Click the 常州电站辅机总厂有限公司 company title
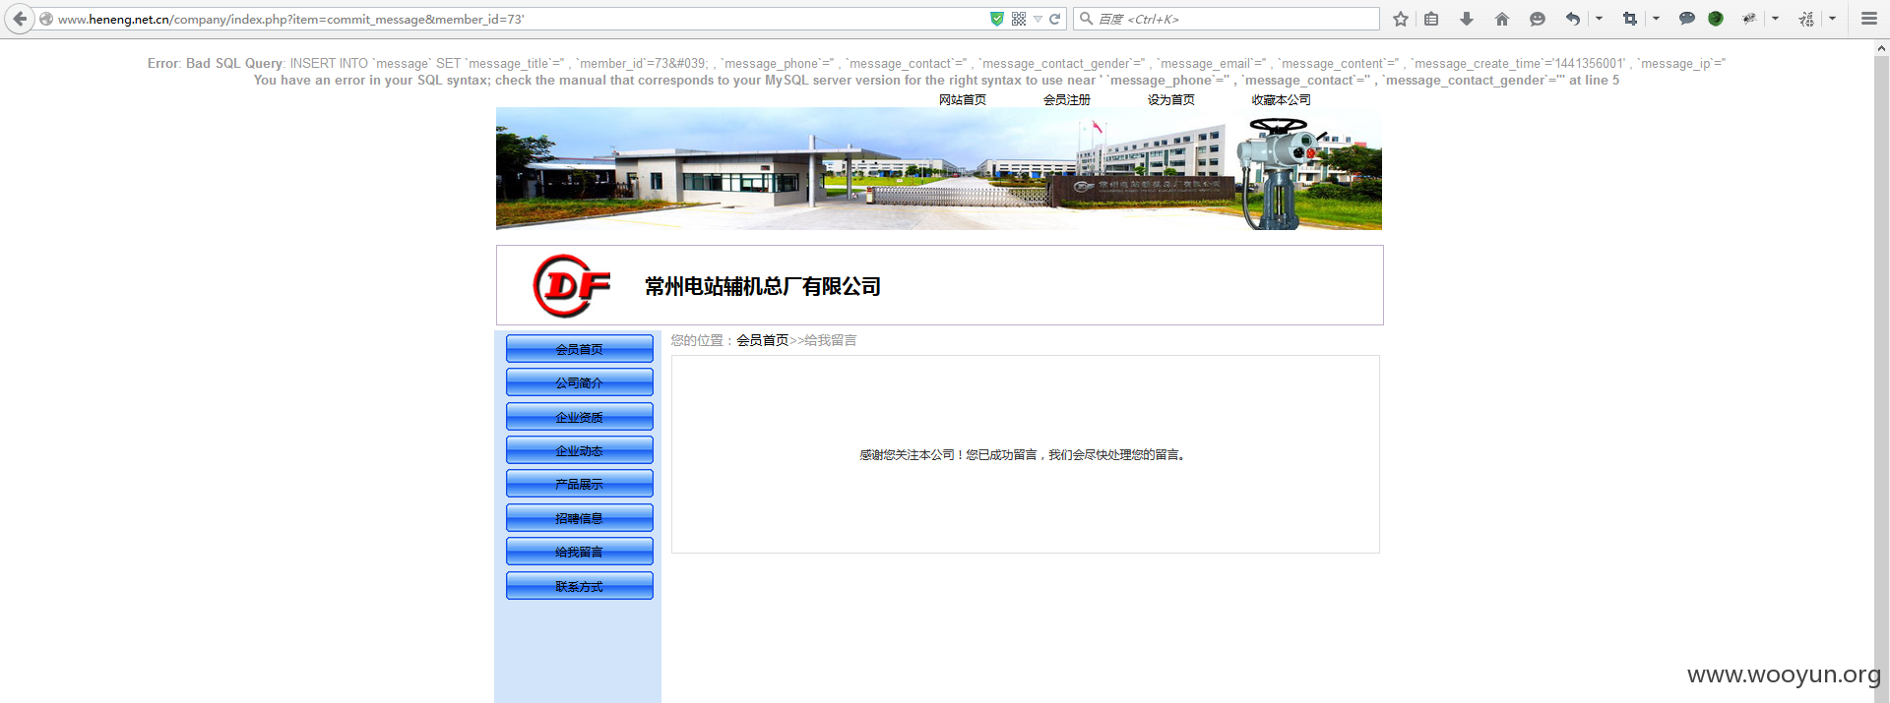 pos(763,286)
